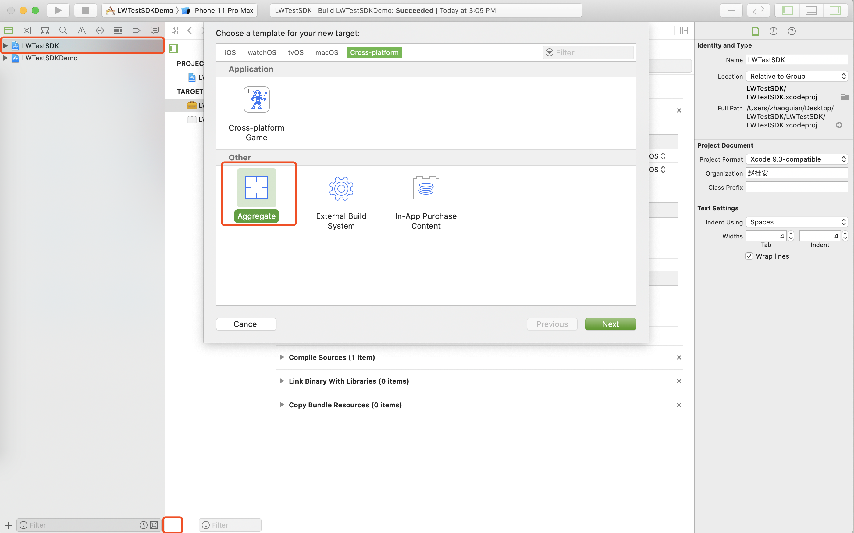Toggle the bottom debug area visibility

[811, 10]
